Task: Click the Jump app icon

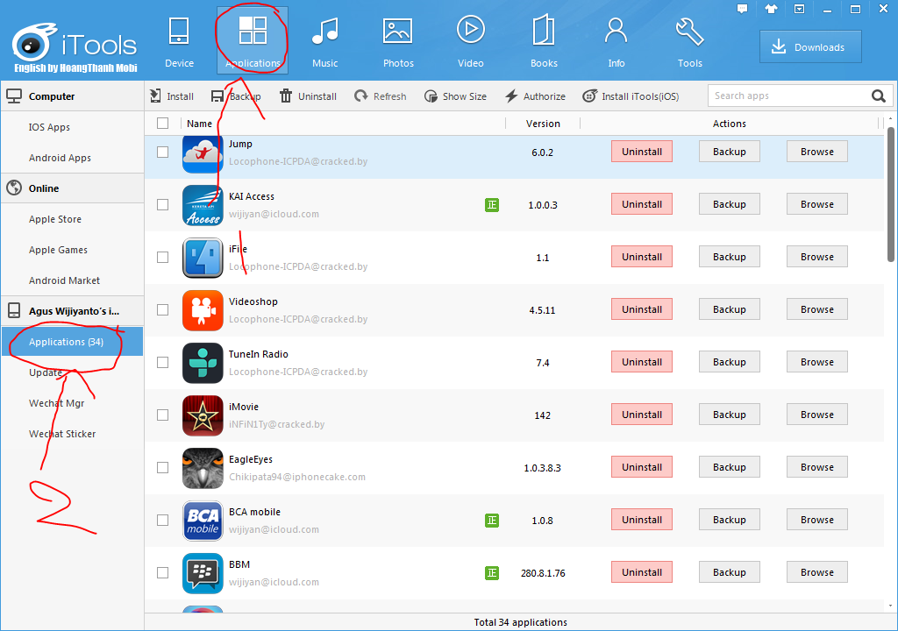Action: (x=203, y=154)
